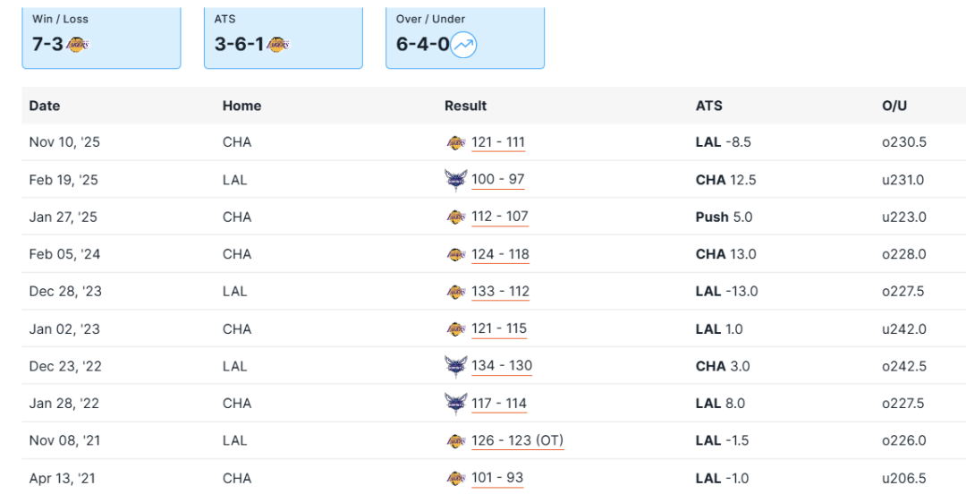Click the O/U column header

[894, 106]
